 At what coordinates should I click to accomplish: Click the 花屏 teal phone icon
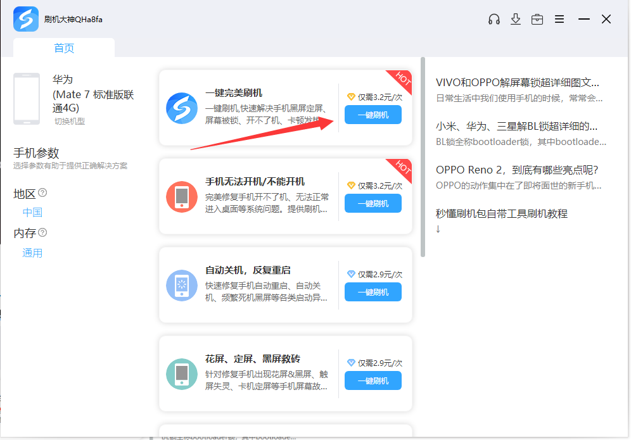tap(182, 374)
